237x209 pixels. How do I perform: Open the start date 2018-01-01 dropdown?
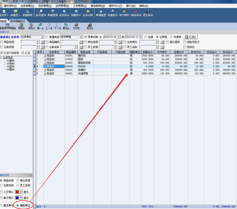coord(119,37)
